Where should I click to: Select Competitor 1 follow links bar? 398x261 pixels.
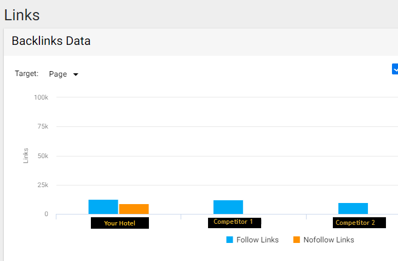(228, 207)
